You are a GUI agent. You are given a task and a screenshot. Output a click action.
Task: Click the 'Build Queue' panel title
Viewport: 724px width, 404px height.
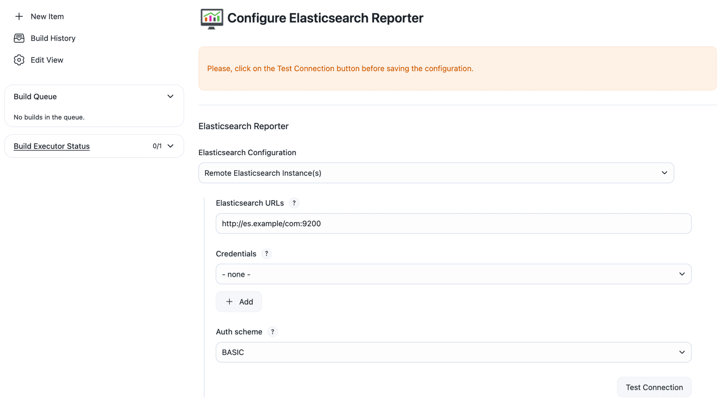pos(35,96)
